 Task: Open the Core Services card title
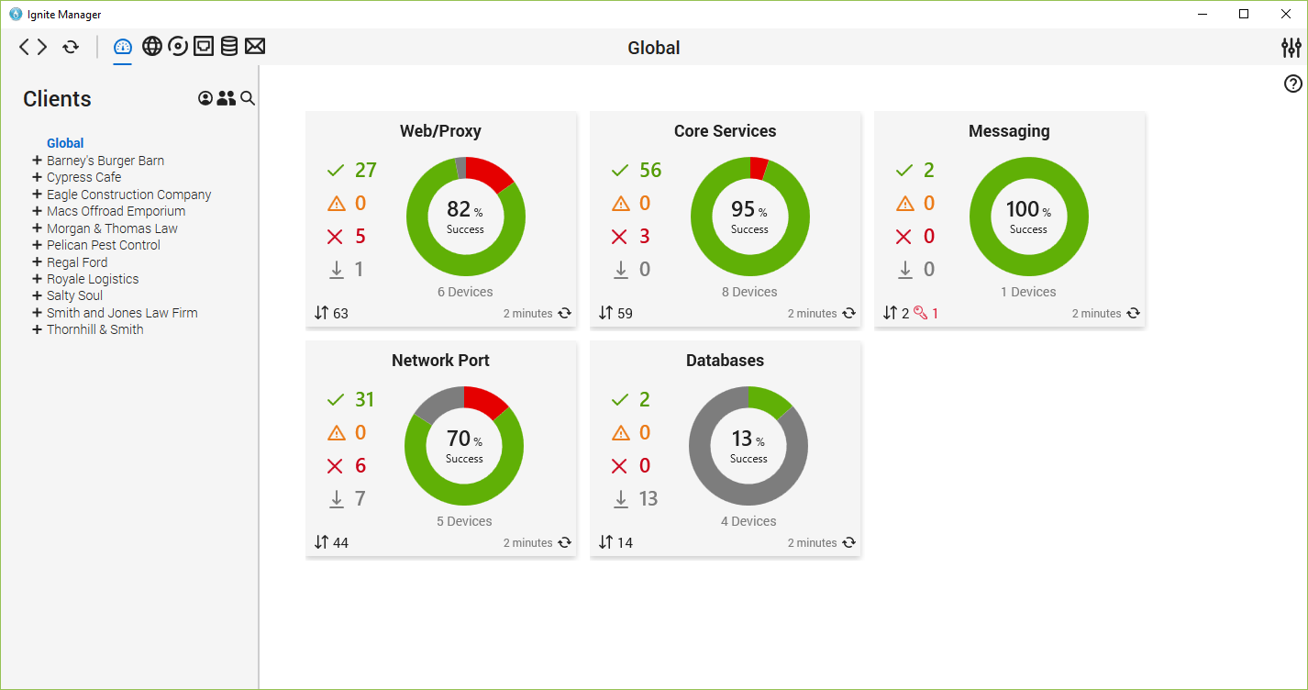(725, 131)
